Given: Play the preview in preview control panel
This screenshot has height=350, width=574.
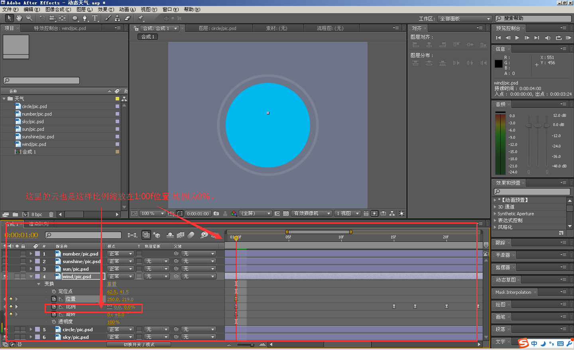Looking at the screenshot, I should (517, 38).
